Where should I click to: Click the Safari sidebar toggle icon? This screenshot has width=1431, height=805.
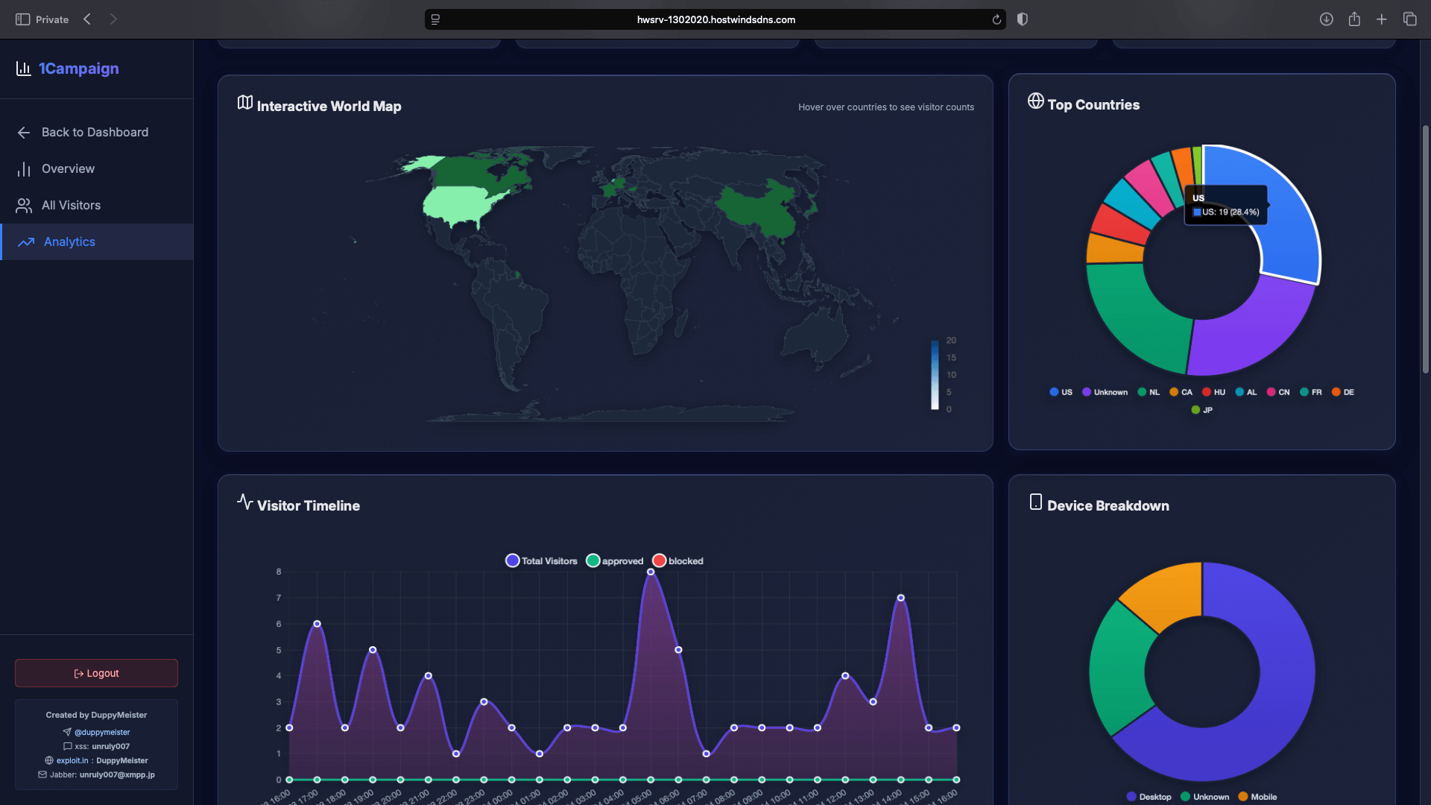pyautogui.click(x=22, y=19)
